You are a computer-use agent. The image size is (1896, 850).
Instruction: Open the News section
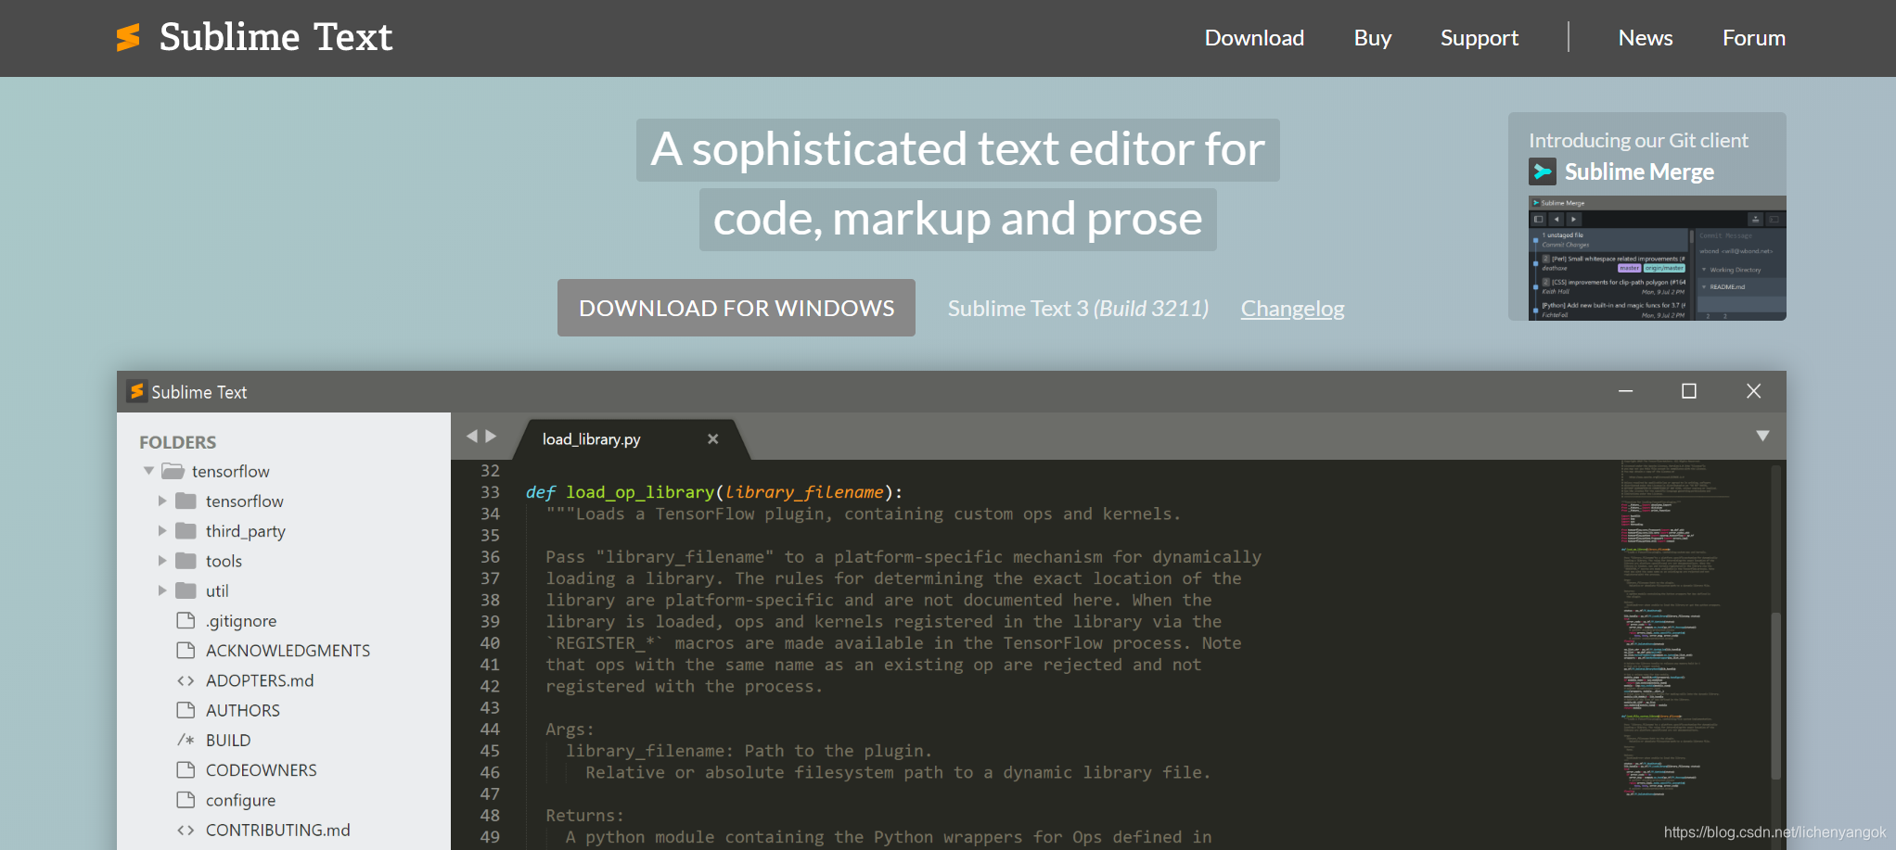point(1646,38)
